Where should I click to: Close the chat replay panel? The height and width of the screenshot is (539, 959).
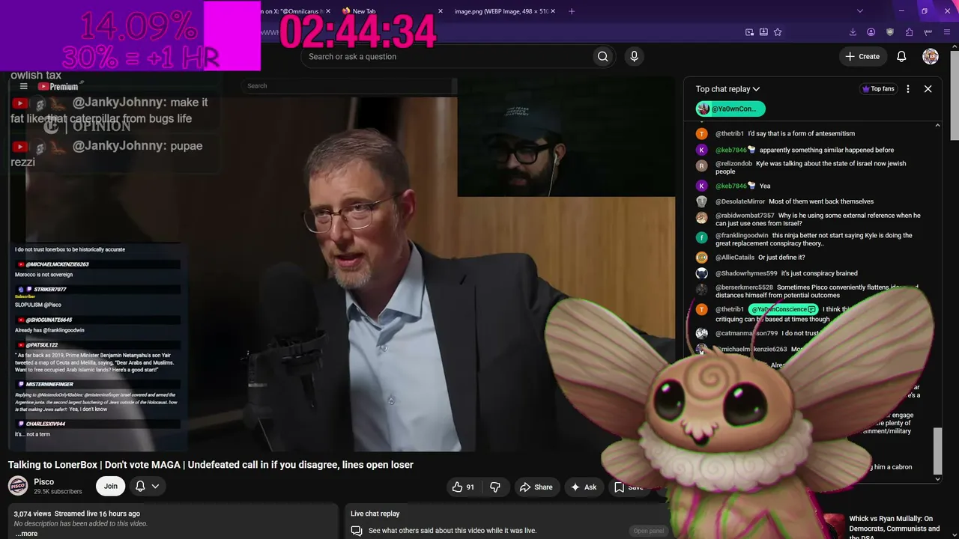click(928, 89)
